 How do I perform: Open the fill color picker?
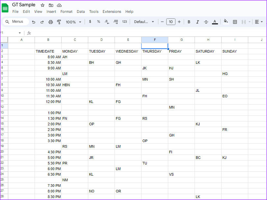[x=226, y=22]
